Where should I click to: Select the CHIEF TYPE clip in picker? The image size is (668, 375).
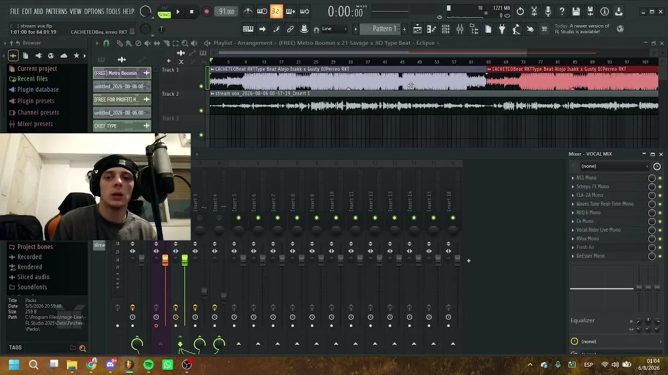pos(122,126)
